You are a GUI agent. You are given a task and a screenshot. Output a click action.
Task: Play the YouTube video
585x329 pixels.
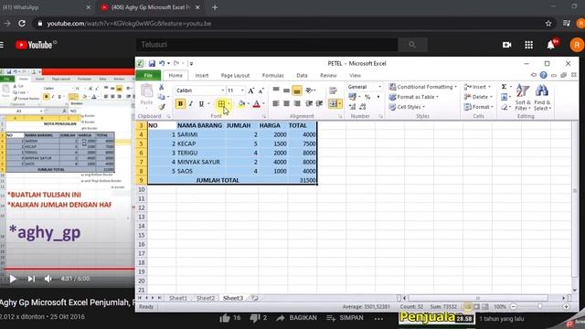pos(13,279)
